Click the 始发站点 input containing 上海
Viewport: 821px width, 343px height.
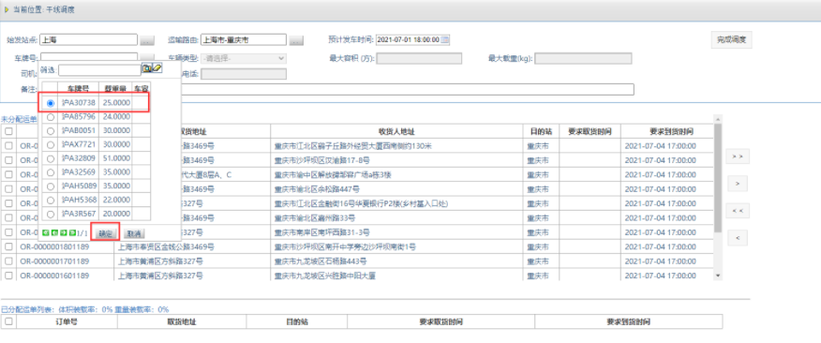88,39
